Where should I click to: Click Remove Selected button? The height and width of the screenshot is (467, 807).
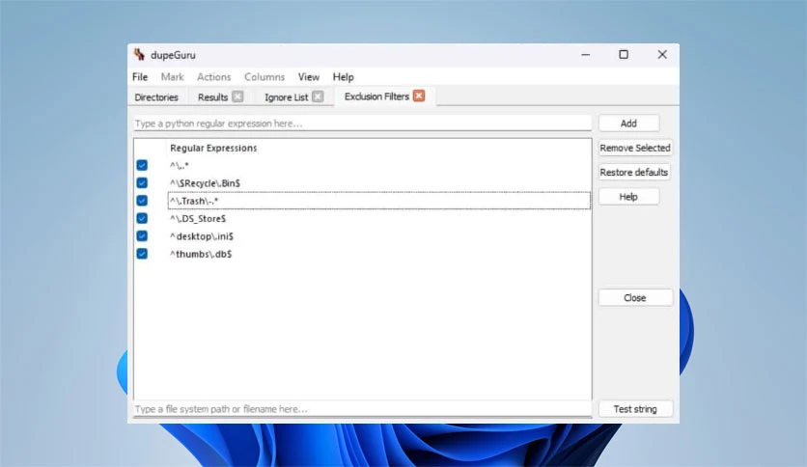tap(635, 149)
